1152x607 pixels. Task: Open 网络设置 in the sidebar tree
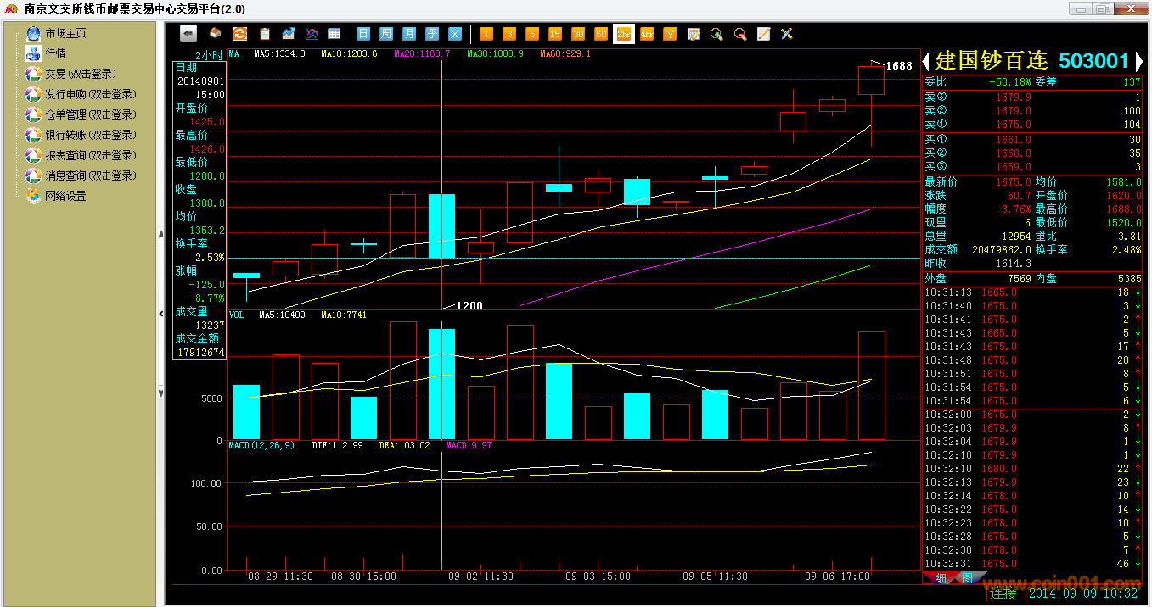[65, 196]
